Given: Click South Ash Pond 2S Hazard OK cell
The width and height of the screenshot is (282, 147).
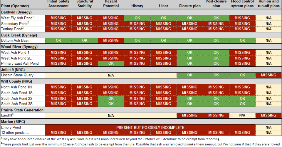Looking at the screenshot, I should coord(111,98).
